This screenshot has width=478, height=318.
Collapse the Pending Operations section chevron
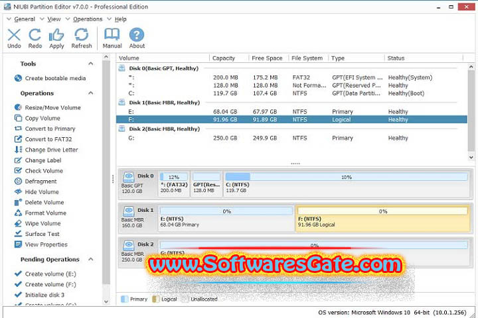click(x=90, y=259)
